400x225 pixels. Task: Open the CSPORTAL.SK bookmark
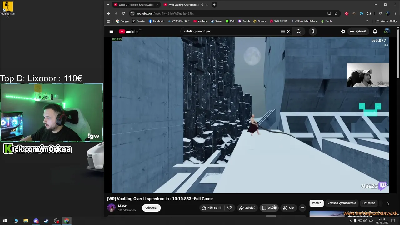click(x=178, y=21)
